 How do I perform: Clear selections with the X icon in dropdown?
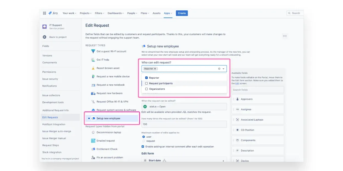tap(219, 69)
